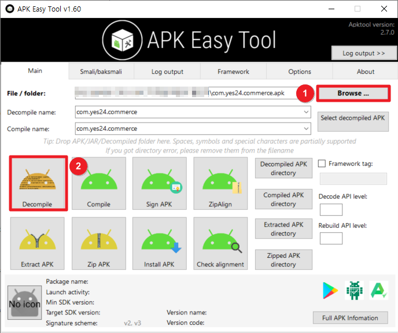The width and height of the screenshot is (398, 333).
Task: Open the Decompiled APK directory
Action: 283,168
